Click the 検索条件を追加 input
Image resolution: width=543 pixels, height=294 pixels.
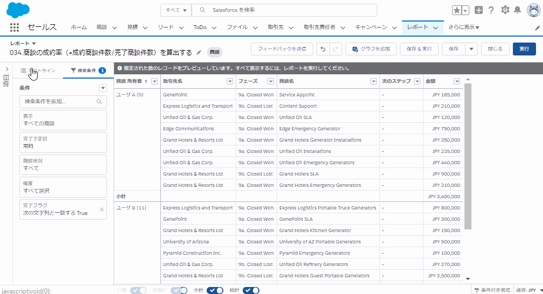(63, 102)
